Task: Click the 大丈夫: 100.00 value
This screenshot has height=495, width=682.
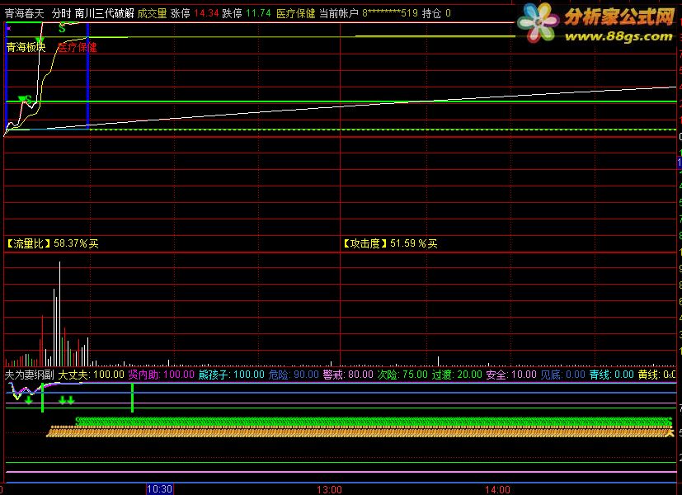Action: (x=92, y=375)
